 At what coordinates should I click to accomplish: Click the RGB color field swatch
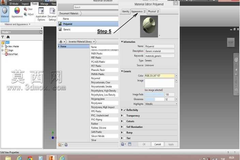[160, 75]
